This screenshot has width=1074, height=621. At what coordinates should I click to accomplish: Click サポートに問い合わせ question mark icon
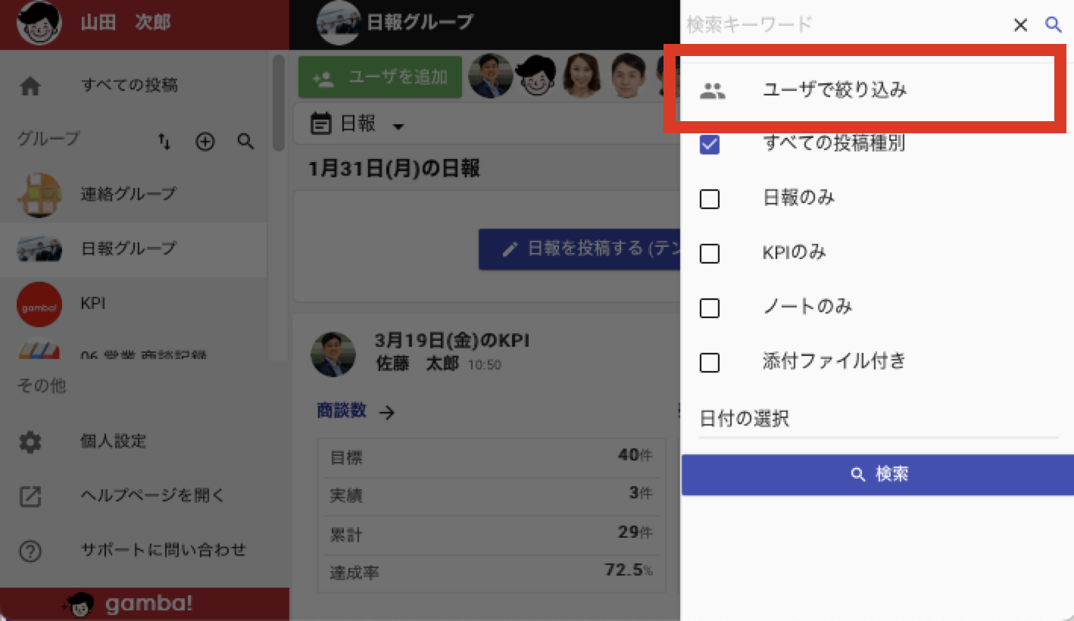coord(30,551)
